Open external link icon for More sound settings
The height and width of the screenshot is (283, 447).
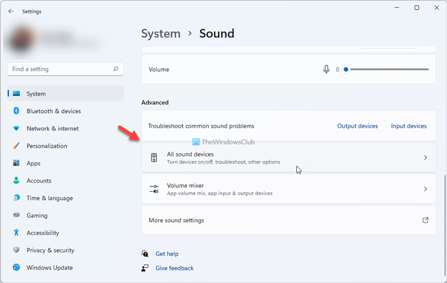[x=425, y=220]
